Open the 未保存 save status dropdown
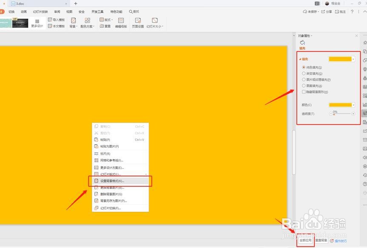Screen dimensions: 367x248 pyautogui.click(x=311, y=11)
